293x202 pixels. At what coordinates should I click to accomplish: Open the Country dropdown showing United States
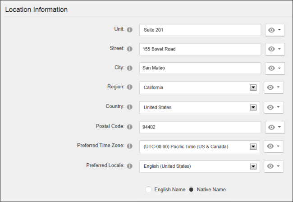coord(253,107)
